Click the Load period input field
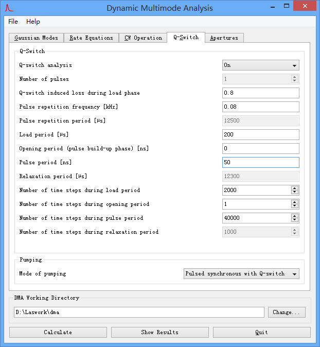Viewport: 320px width, 347px height. [260, 135]
